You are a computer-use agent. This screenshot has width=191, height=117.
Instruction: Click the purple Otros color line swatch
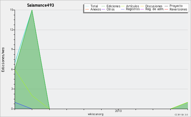(x=103, y=9)
